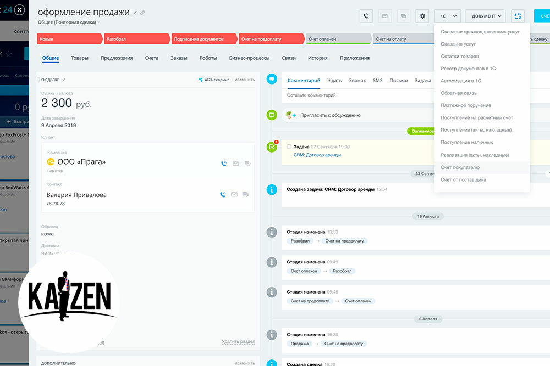The image size is (550, 366).
Task: Choose Реестр документов в 1С
Action: click(x=482, y=68)
